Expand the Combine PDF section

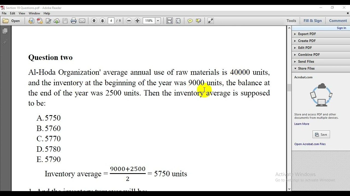321,55
